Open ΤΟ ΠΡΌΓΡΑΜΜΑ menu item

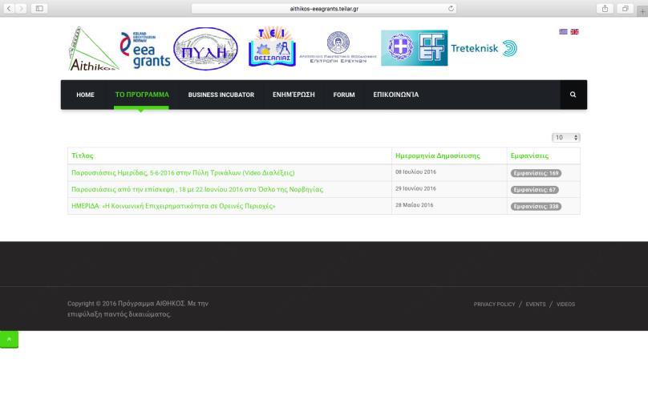(142, 95)
